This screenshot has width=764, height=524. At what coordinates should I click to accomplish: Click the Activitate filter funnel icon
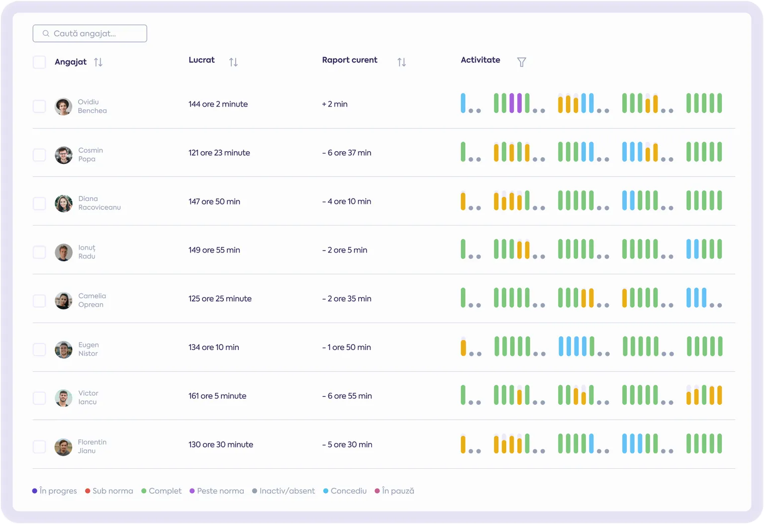(521, 62)
